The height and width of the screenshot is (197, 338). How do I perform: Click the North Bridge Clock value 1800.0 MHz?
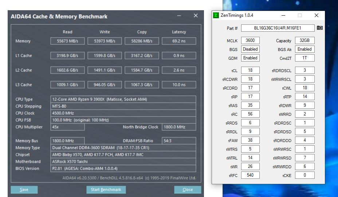179,127
